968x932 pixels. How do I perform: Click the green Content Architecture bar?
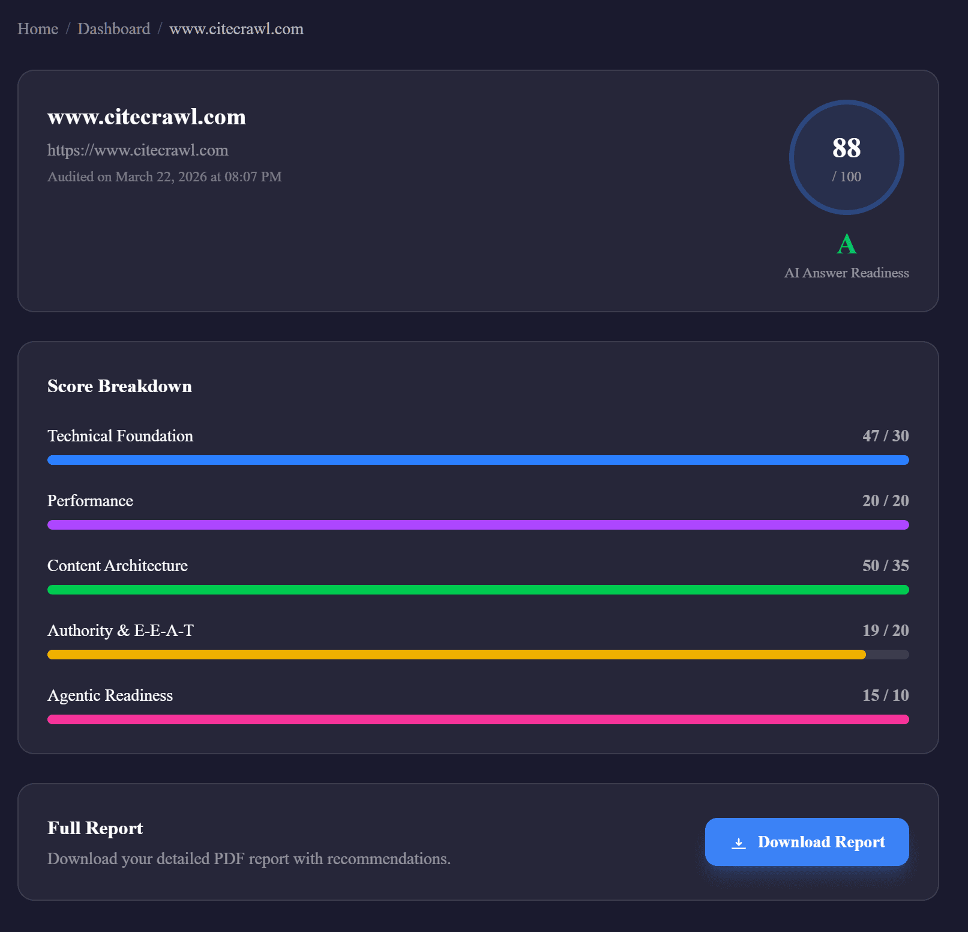click(x=478, y=590)
